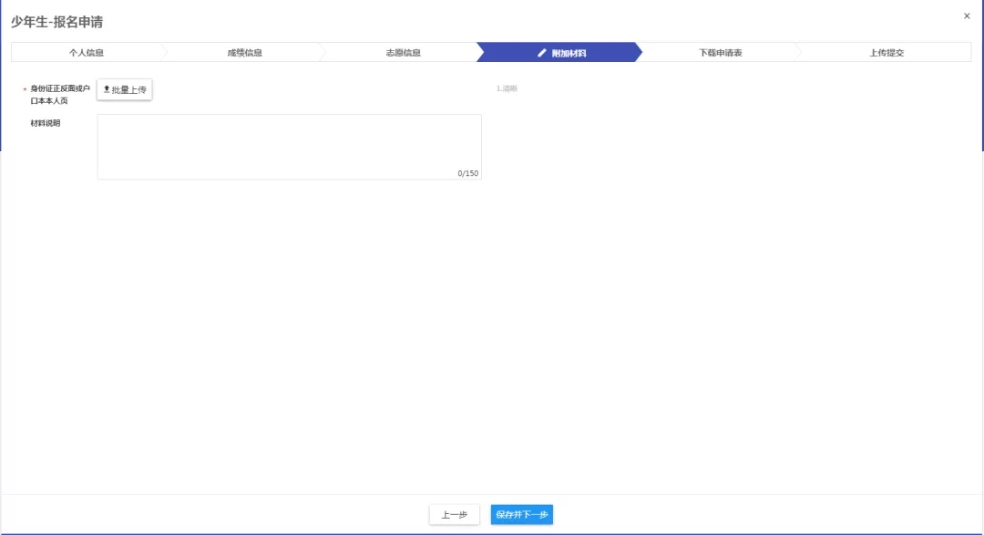Focus the 材料说明 text area
This screenshot has width=984, height=535.
click(289, 146)
